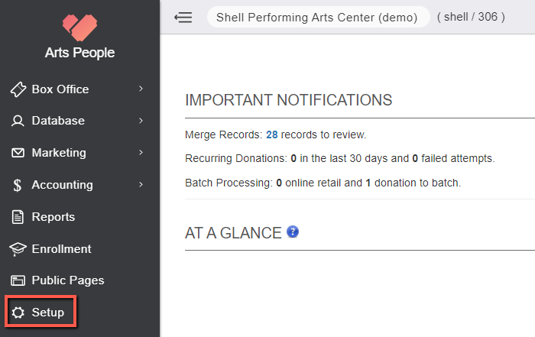Click the Arts People heart logo

click(79, 28)
